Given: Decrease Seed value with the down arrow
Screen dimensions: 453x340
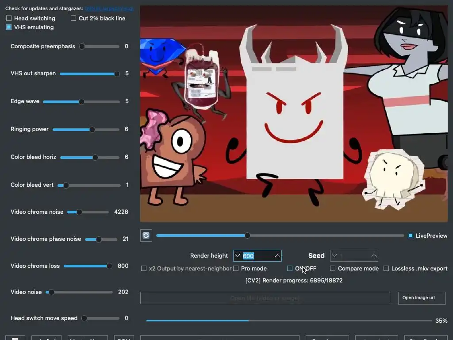Looking at the screenshot, I should pos(334,255).
